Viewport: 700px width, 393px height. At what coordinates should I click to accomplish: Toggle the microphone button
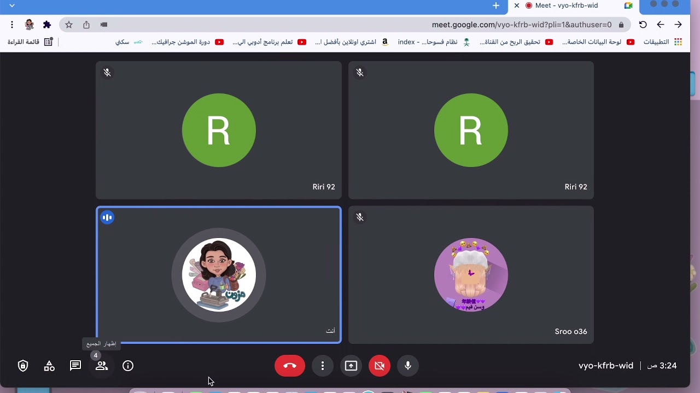coord(408,366)
